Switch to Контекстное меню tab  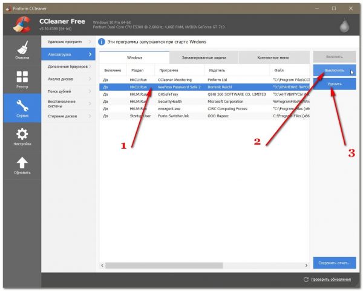coord(273,57)
